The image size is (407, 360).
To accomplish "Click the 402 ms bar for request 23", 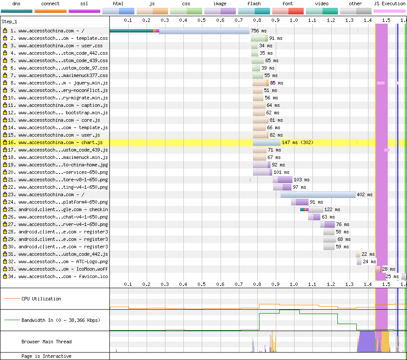I will tap(318, 194).
